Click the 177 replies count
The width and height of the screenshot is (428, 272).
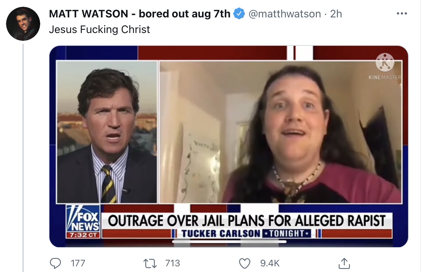[x=78, y=263]
